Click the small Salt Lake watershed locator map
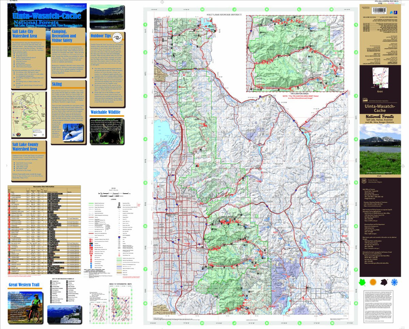 [x=29, y=114]
